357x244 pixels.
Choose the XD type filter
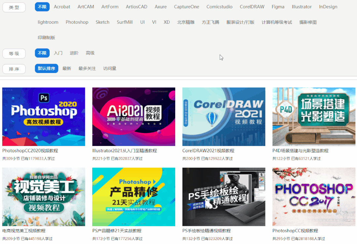[167, 22]
